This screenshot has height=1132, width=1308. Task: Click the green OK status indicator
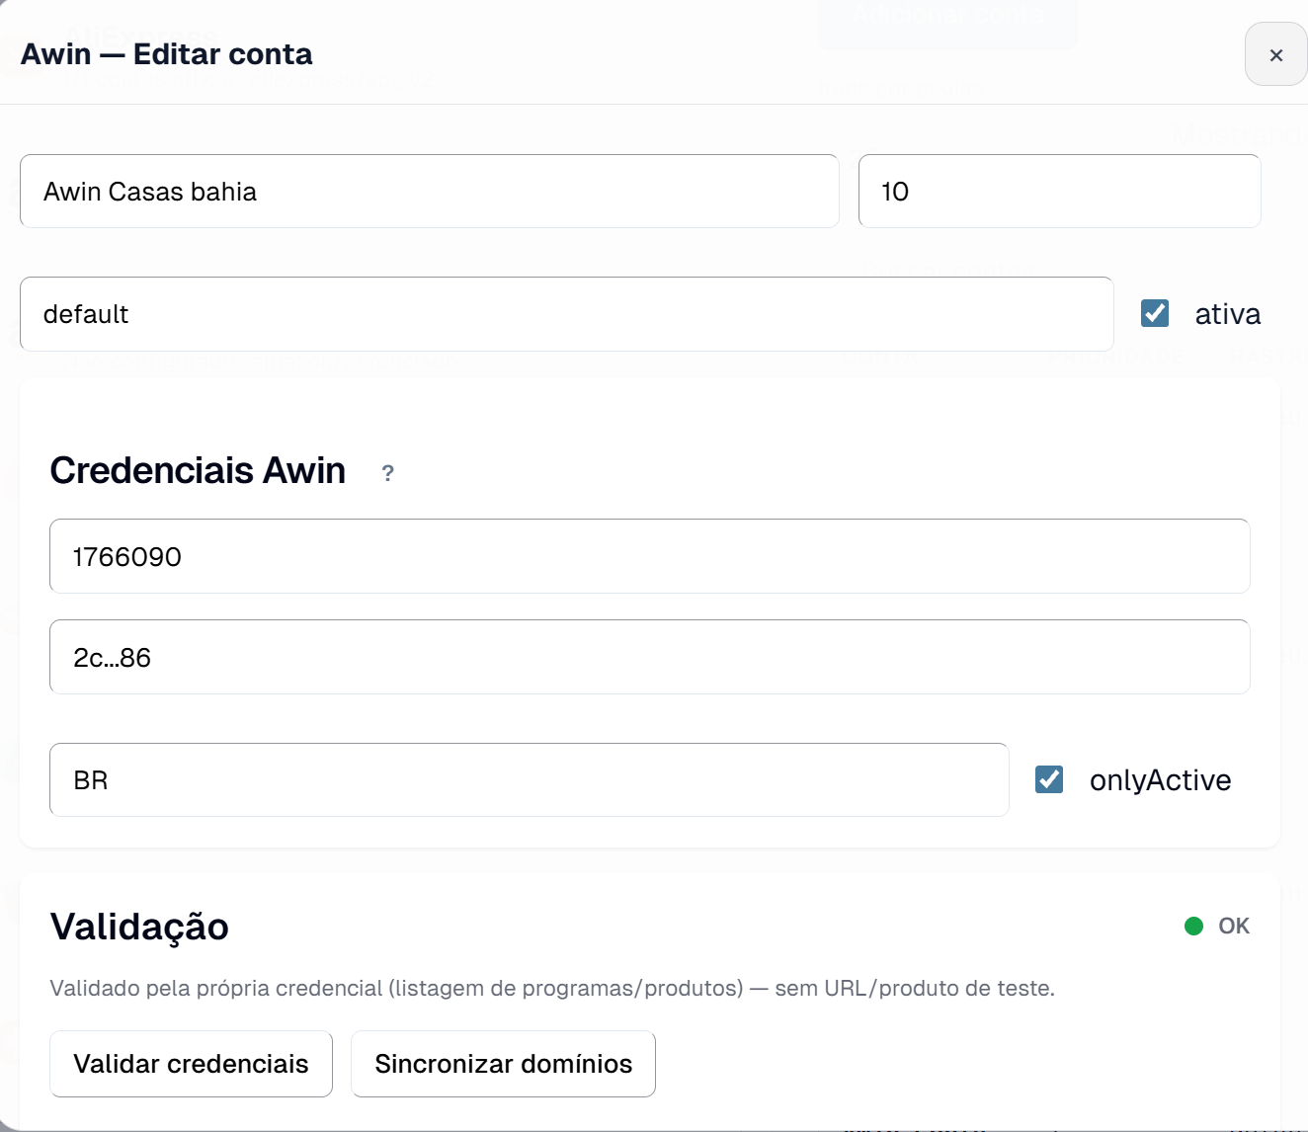coord(1217,926)
